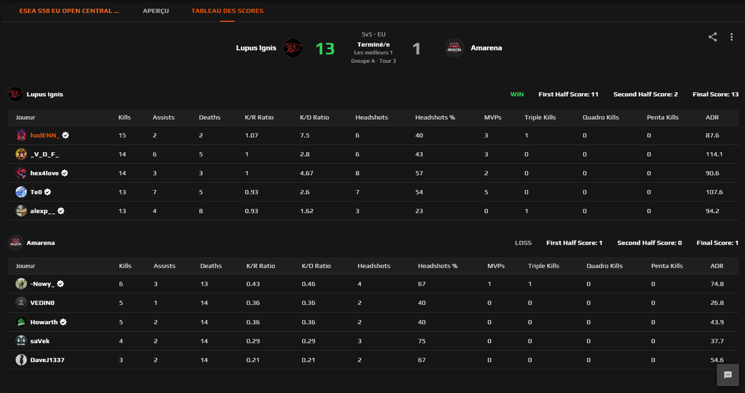Click Kills column header in the Lupus Ignis table
745x393 pixels.
[x=125, y=117]
